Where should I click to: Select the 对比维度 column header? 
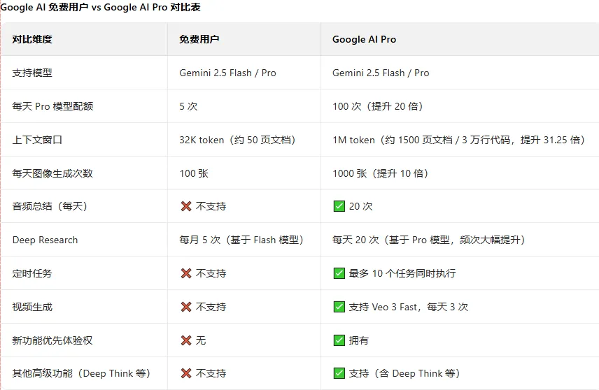pyautogui.click(x=32, y=39)
